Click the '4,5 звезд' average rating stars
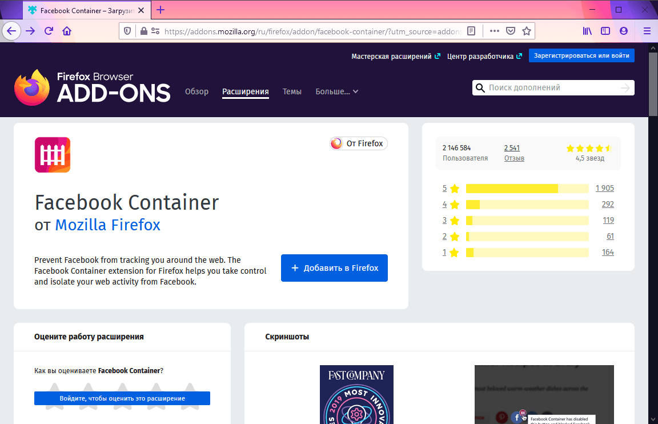This screenshot has height=424, width=658. tap(589, 148)
